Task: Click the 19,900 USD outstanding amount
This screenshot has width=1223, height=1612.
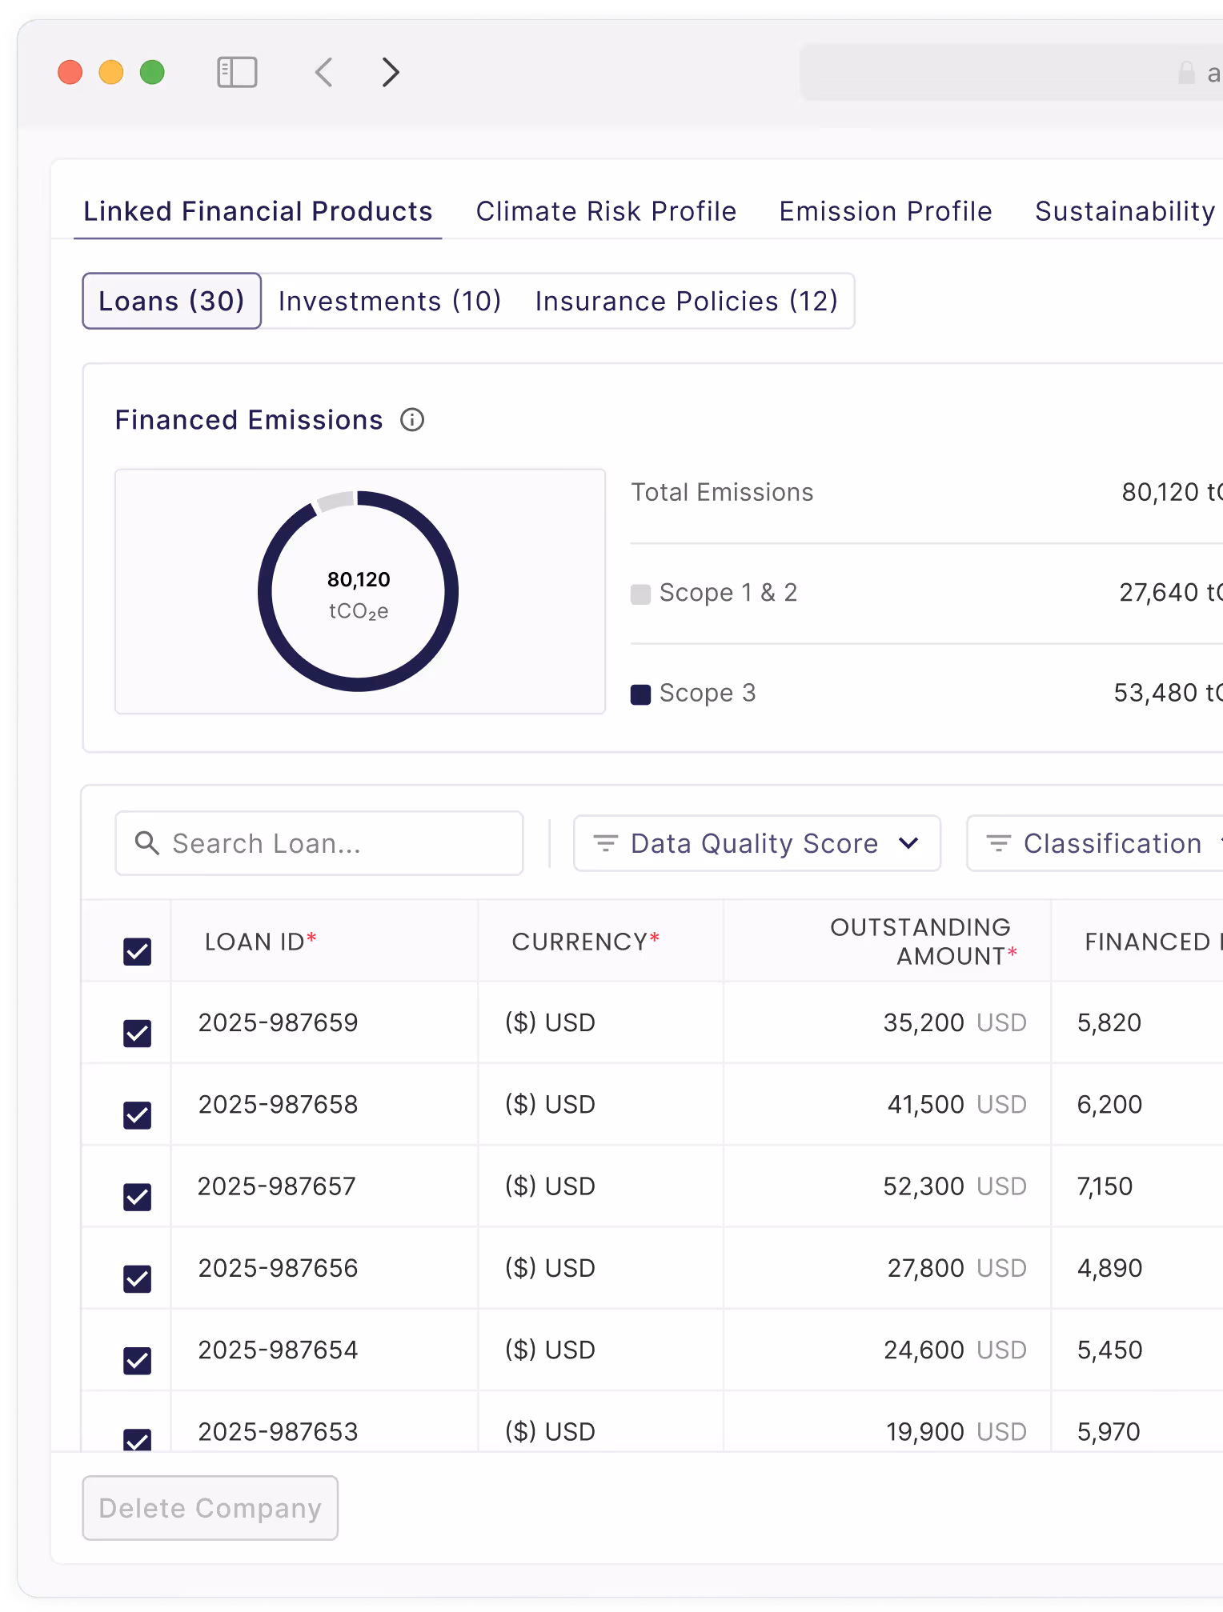Action: pyautogui.click(x=956, y=1431)
